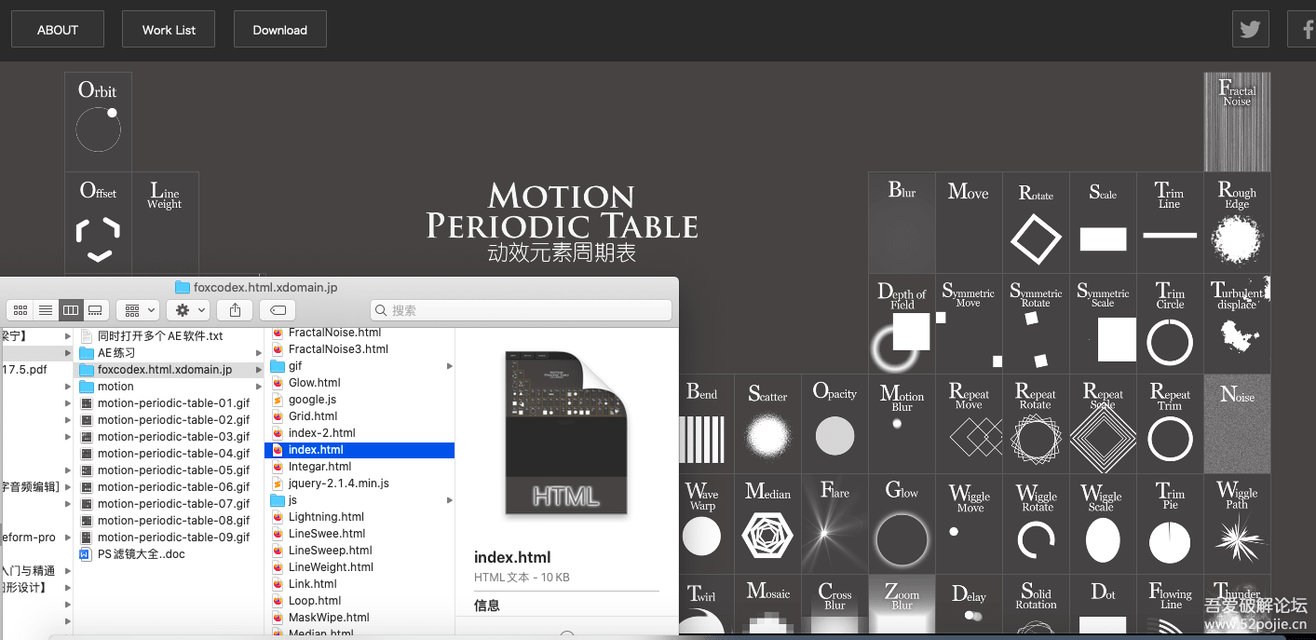Select file 同时打开多个AE软件.txt
Image resolution: width=1316 pixels, height=640 pixels.
tap(160, 336)
